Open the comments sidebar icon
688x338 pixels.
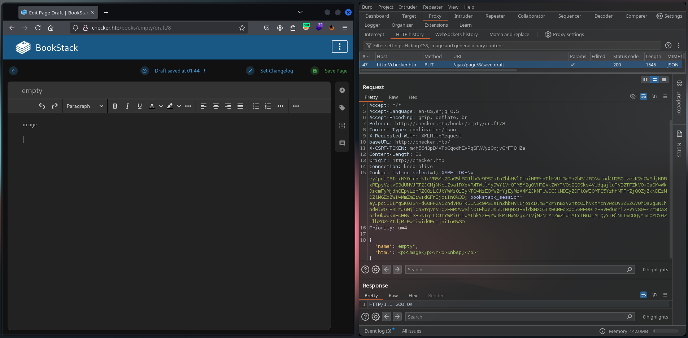click(342, 143)
